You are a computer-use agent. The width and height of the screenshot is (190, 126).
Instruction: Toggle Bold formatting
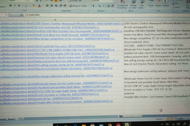pyautogui.click(x=11, y=5)
